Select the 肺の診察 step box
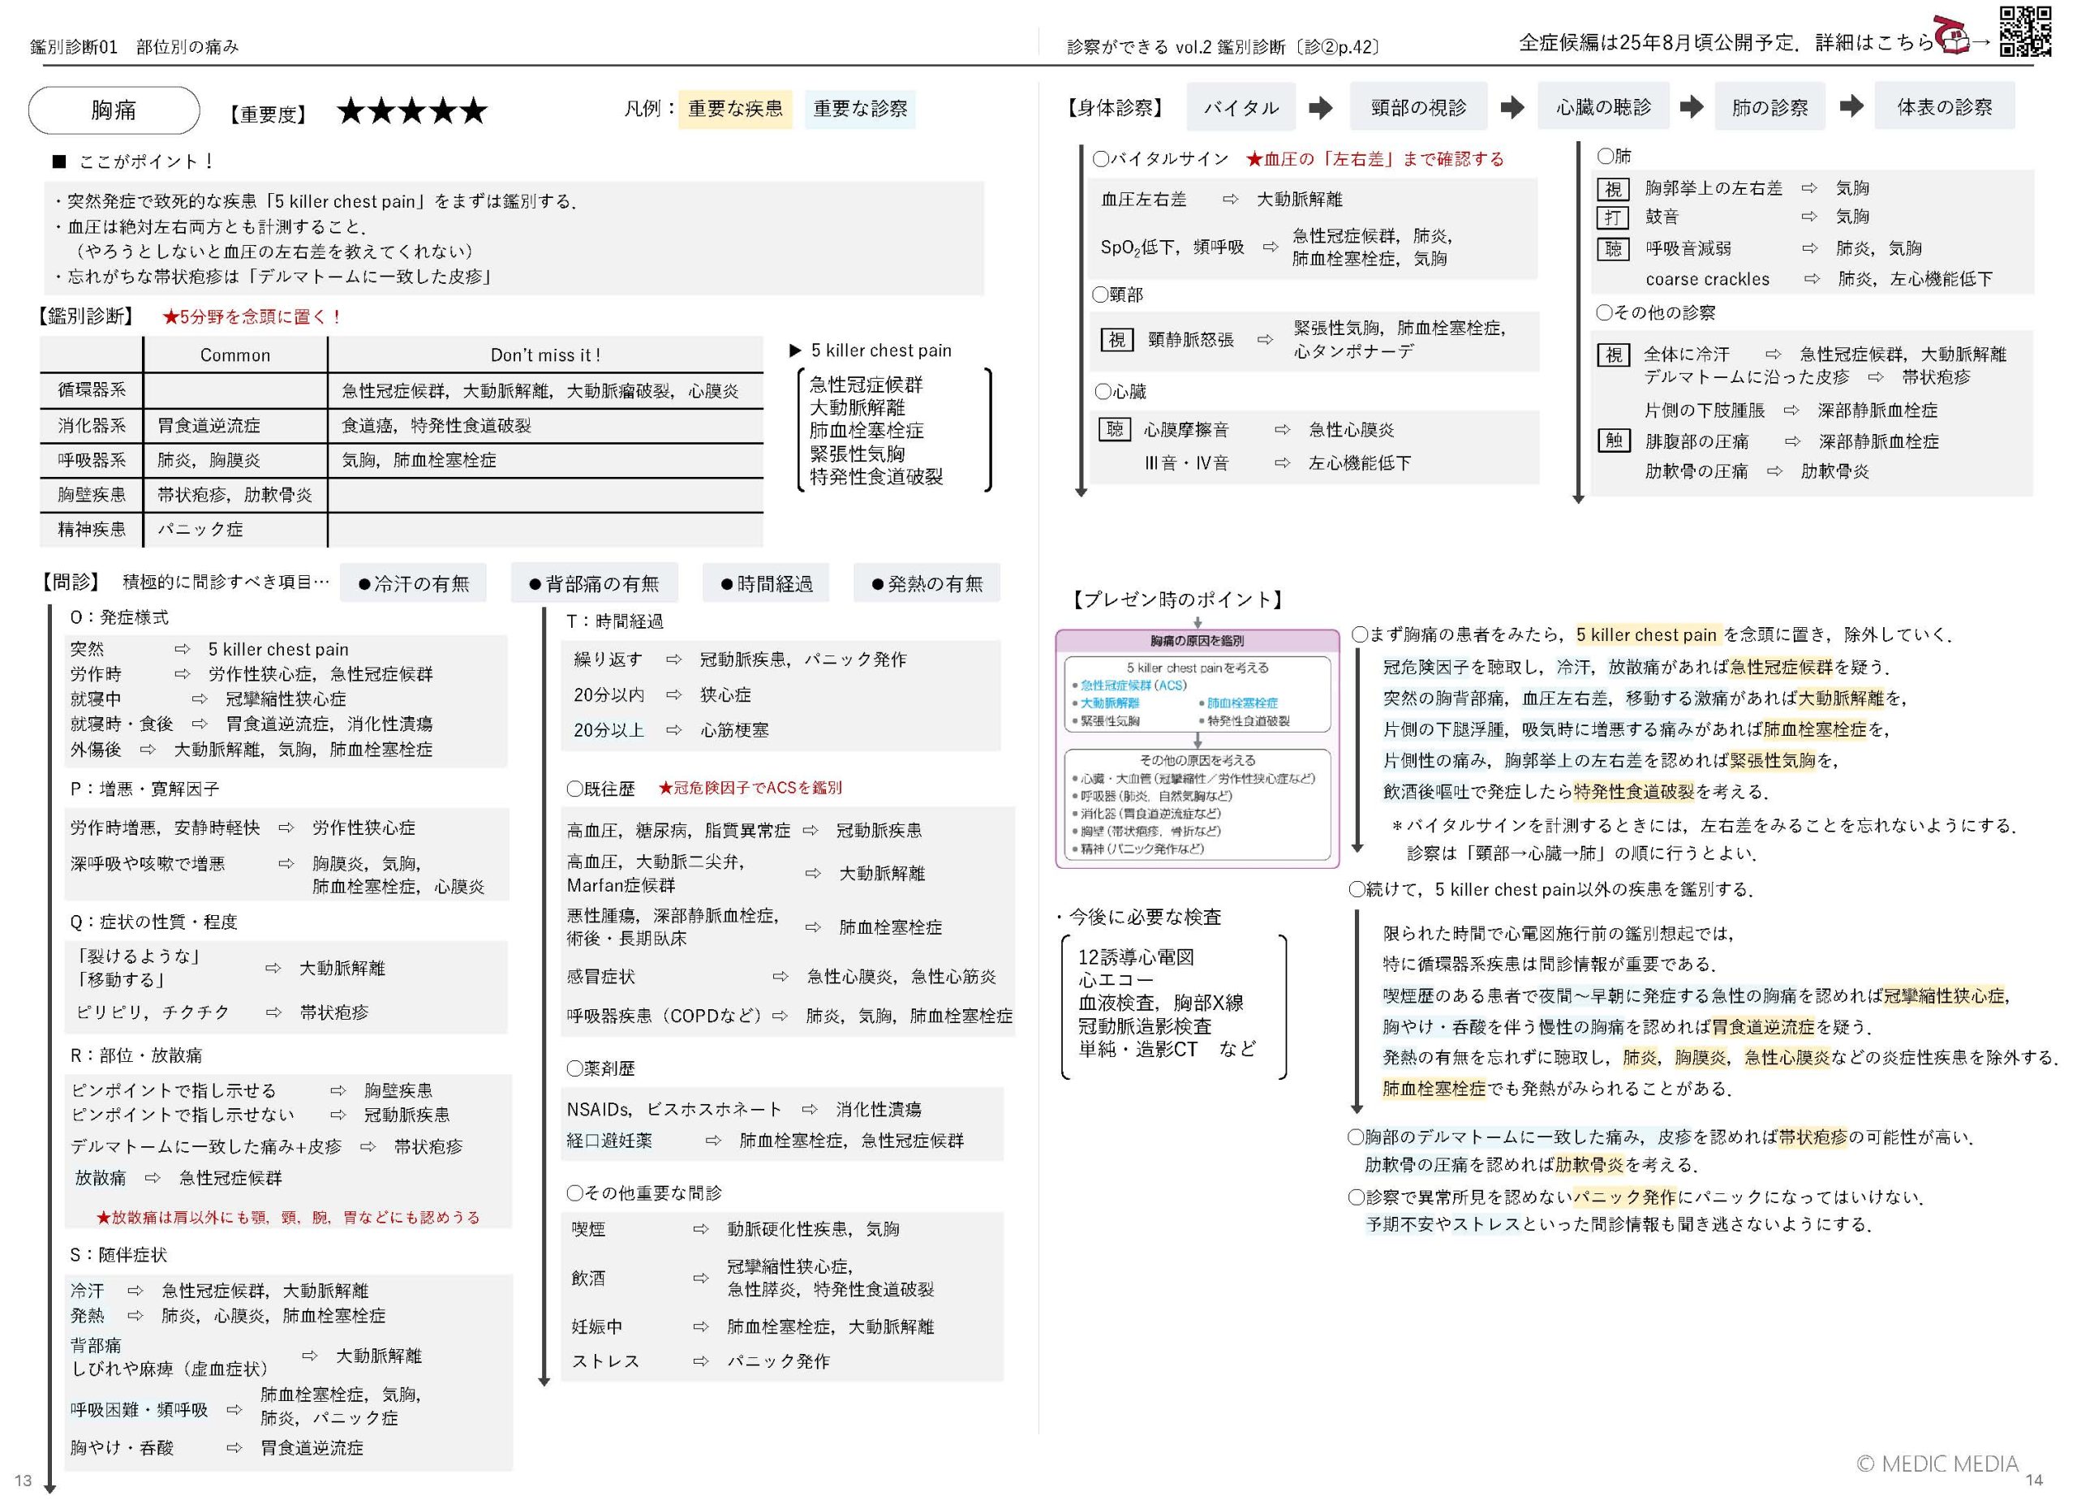The image size is (2077, 1500). point(1770,107)
